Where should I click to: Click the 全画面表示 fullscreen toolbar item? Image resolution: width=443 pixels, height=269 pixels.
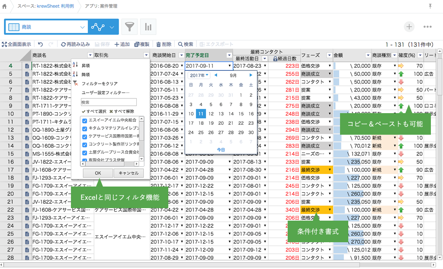16,44
